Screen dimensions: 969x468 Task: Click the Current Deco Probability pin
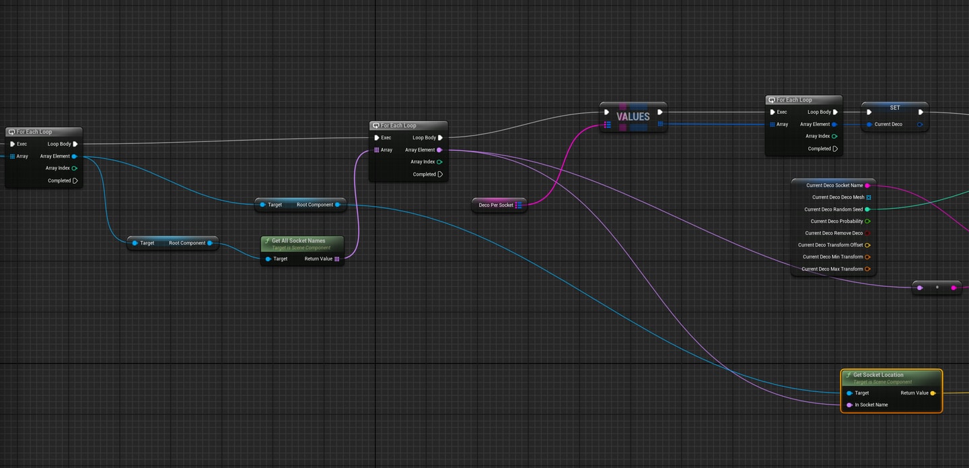tap(868, 221)
